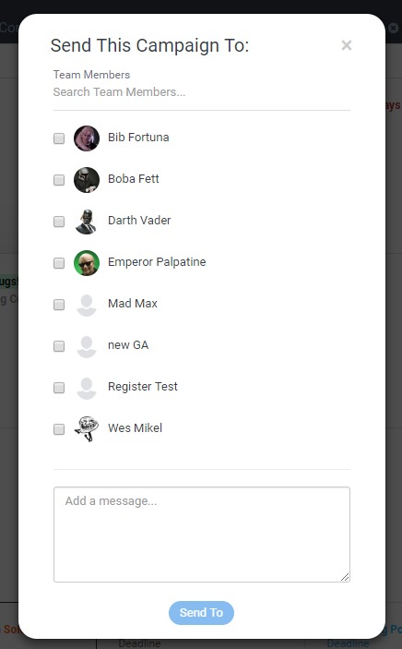Click Bib Fortuna's avatar picture
Screen dimensions: 402x649
pyautogui.click(x=87, y=138)
